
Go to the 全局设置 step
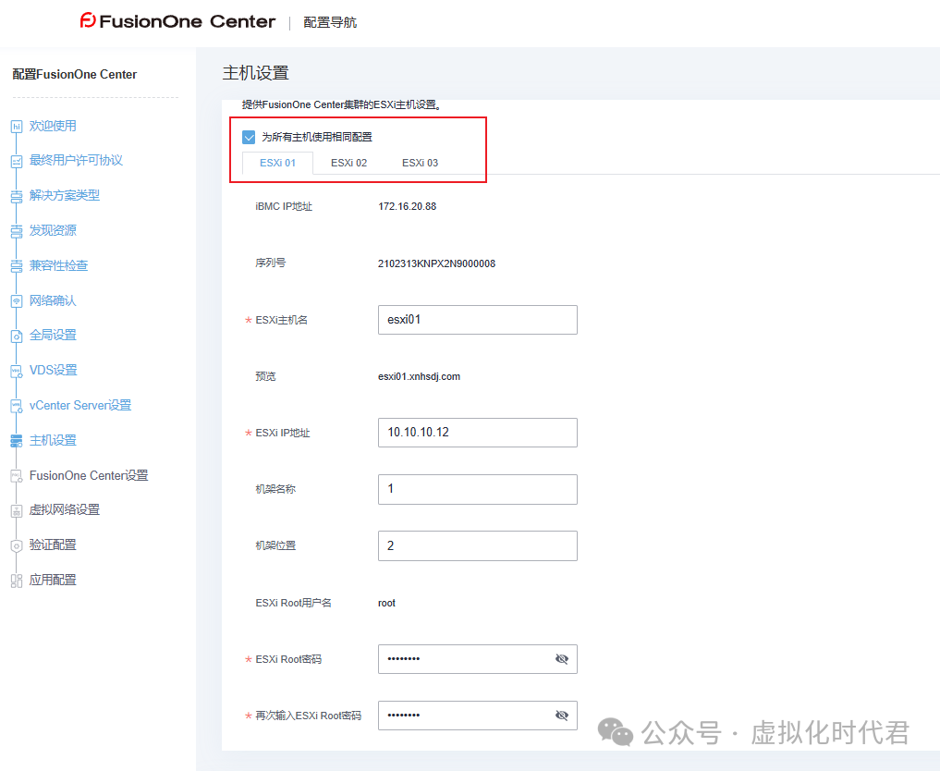(x=53, y=336)
